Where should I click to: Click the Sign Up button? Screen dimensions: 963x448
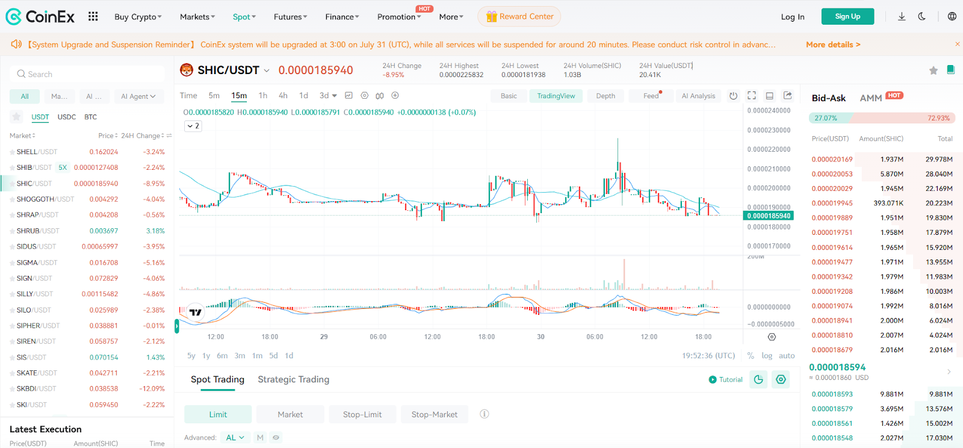[847, 16]
